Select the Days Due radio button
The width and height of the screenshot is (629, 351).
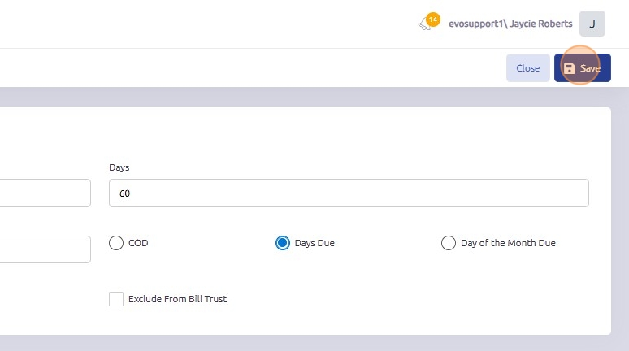pyautogui.click(x=283, y=243)
